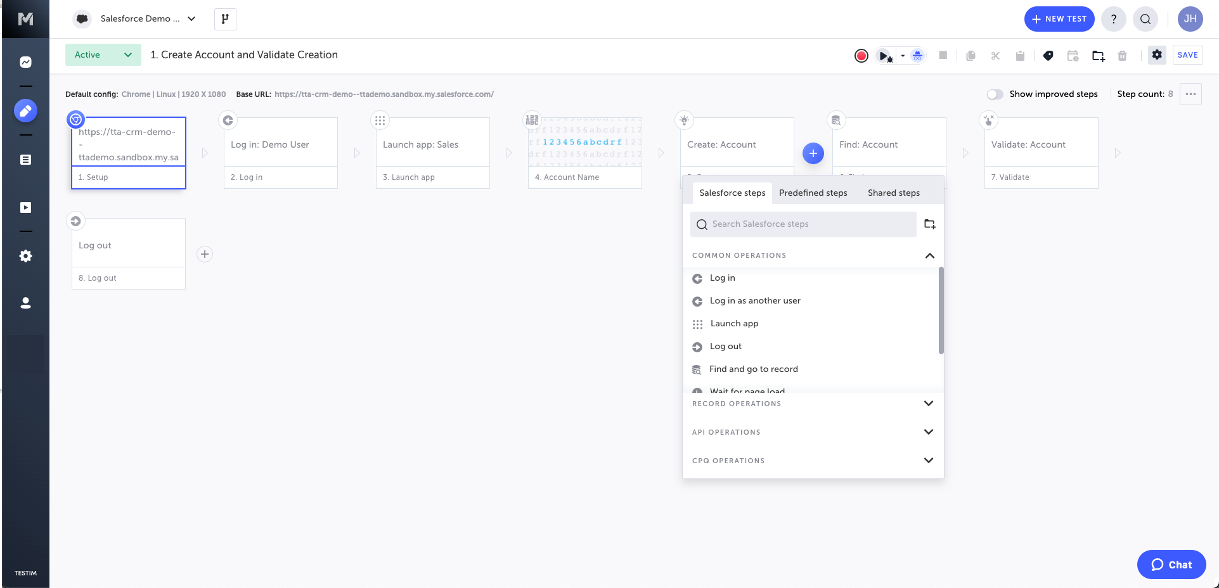1219x588 pixels.
Task: Open the runs play icon in sidebar
Action: [25, 208]
